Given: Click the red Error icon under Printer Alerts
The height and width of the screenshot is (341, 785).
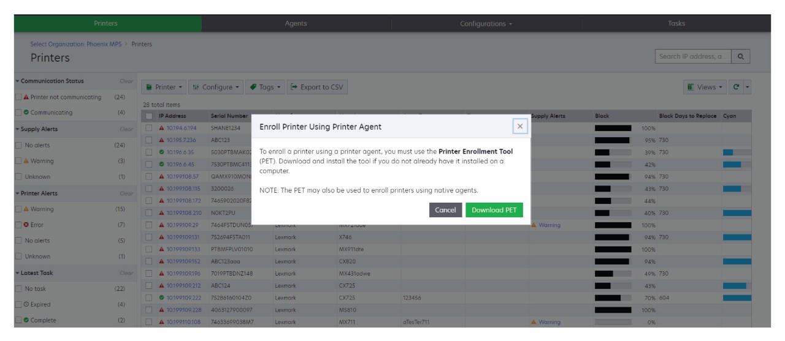Looking at the screenshot, I should tap(26, 225).
